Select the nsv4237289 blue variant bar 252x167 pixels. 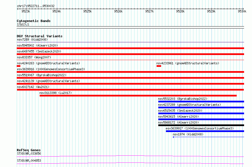point(201,107)
